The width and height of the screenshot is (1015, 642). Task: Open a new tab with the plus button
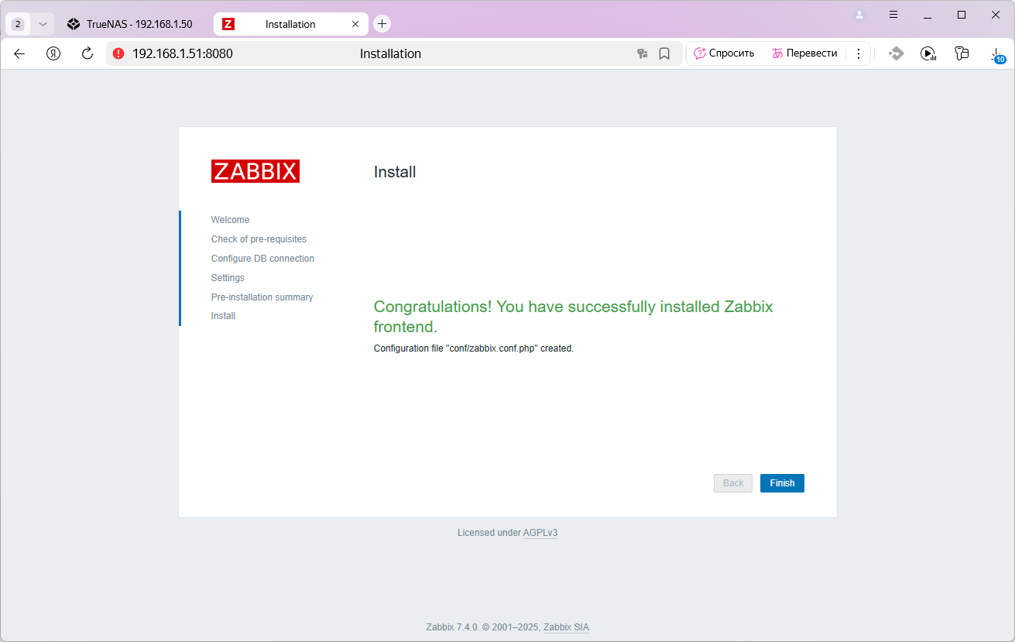pos(382,24)
